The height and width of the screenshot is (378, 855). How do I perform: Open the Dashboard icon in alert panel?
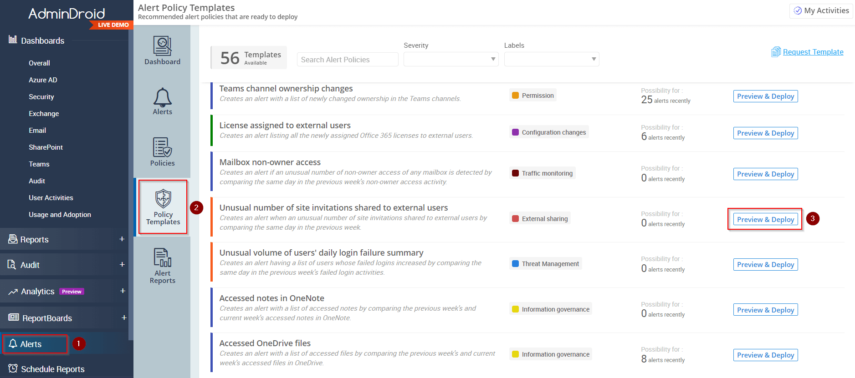point(162,46)
